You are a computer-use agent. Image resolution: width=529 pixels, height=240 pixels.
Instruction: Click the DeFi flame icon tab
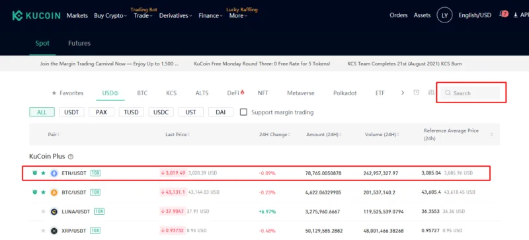tap(236, 93)
